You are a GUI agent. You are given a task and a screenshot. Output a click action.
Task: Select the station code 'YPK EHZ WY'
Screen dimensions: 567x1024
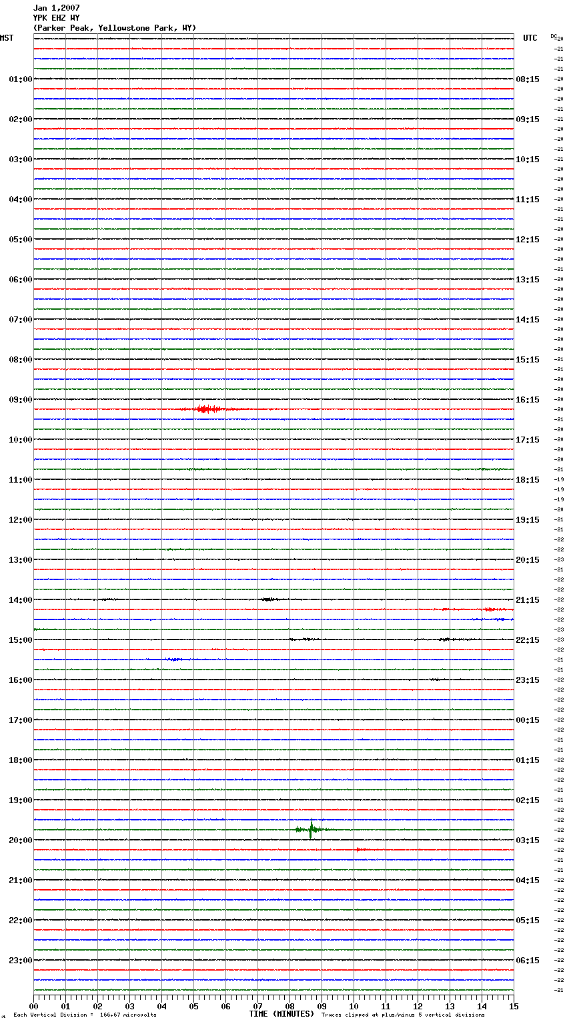(x=57, y=18)
